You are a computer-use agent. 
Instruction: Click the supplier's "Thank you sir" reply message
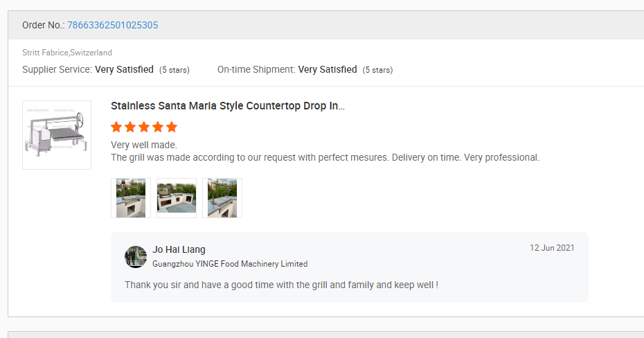tap(281, 285)
